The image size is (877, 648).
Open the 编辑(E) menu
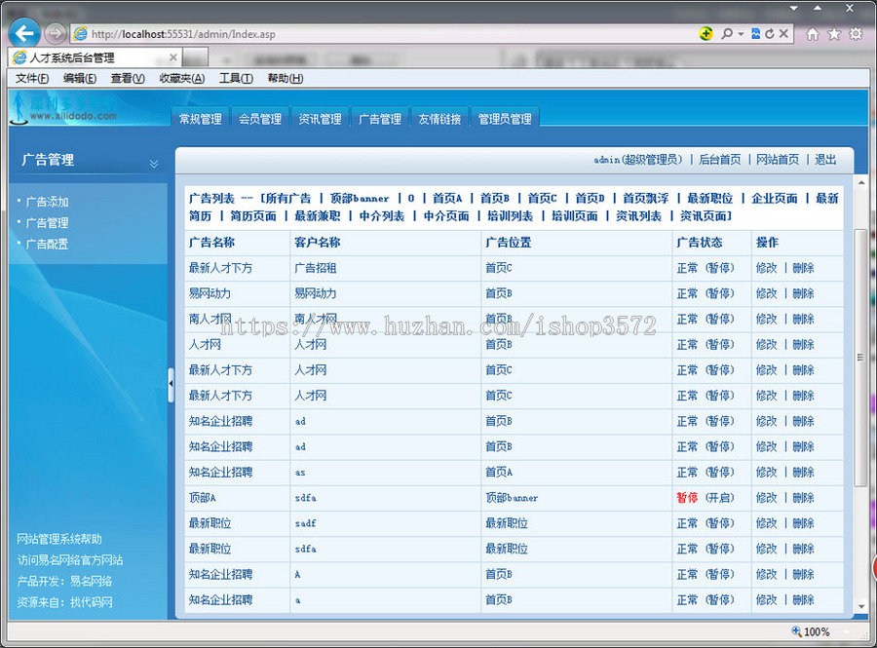[80, 78]
